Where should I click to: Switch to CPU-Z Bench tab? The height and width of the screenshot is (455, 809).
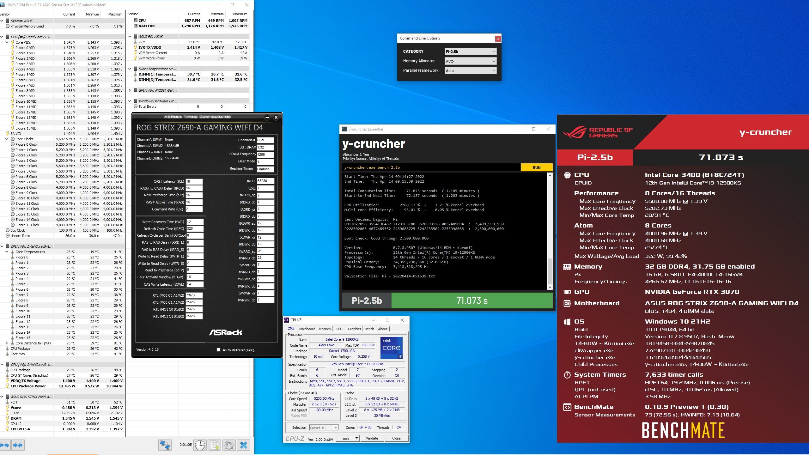pos(369,329)
